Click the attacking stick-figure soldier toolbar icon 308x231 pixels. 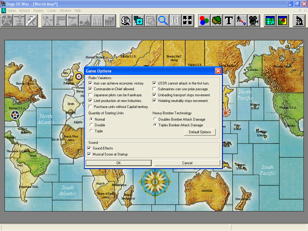(48, 21)
